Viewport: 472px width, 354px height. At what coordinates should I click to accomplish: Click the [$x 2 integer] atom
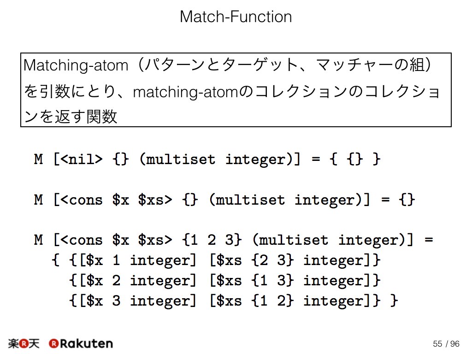click(x=138, y=280)
